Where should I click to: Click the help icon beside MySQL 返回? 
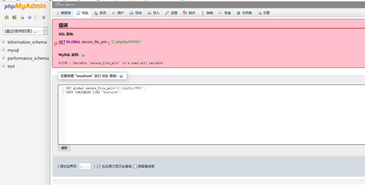(x=83, y=55)
